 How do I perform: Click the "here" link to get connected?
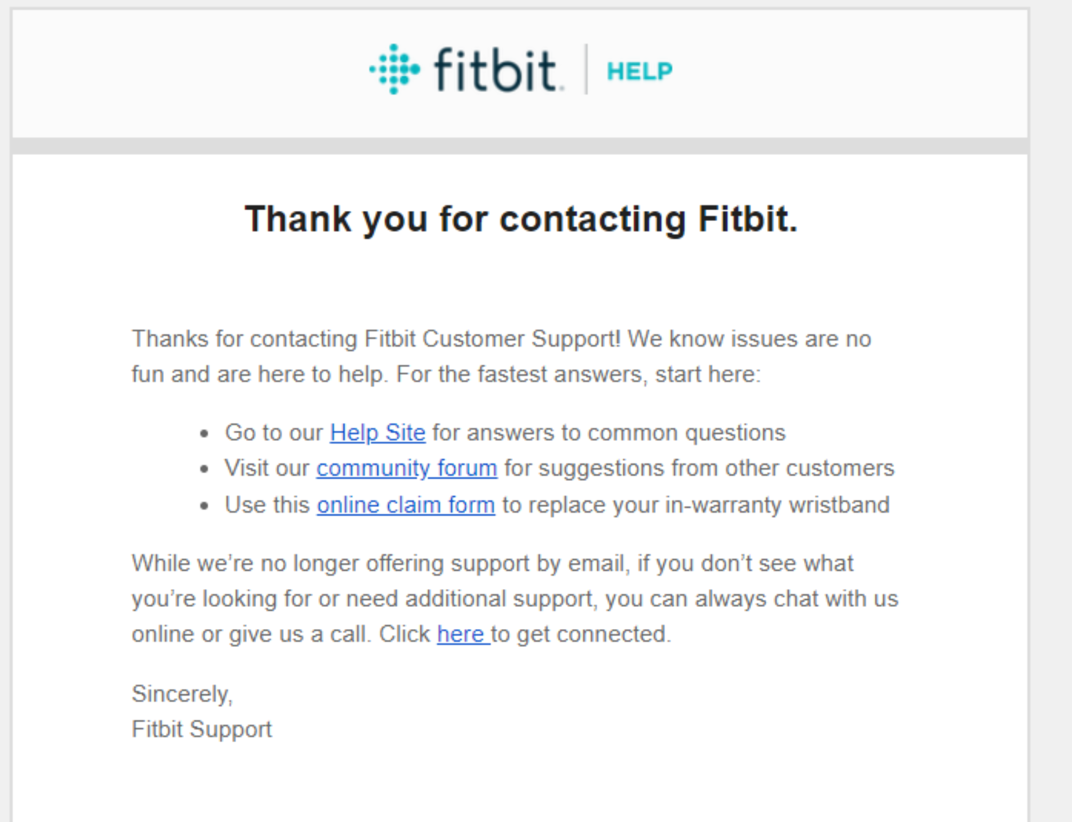(461, 634)
